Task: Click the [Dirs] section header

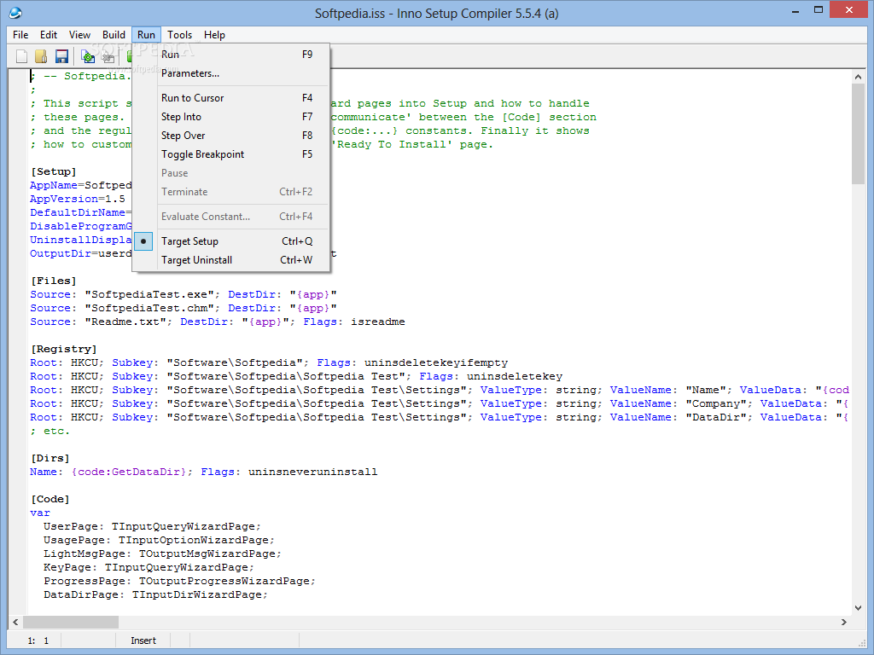Action: pos(50,458)
